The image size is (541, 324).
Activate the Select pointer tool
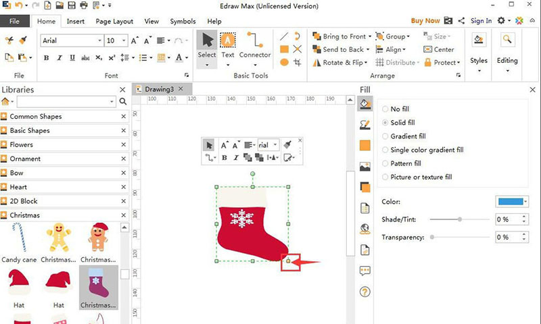(x=207, y=46)
